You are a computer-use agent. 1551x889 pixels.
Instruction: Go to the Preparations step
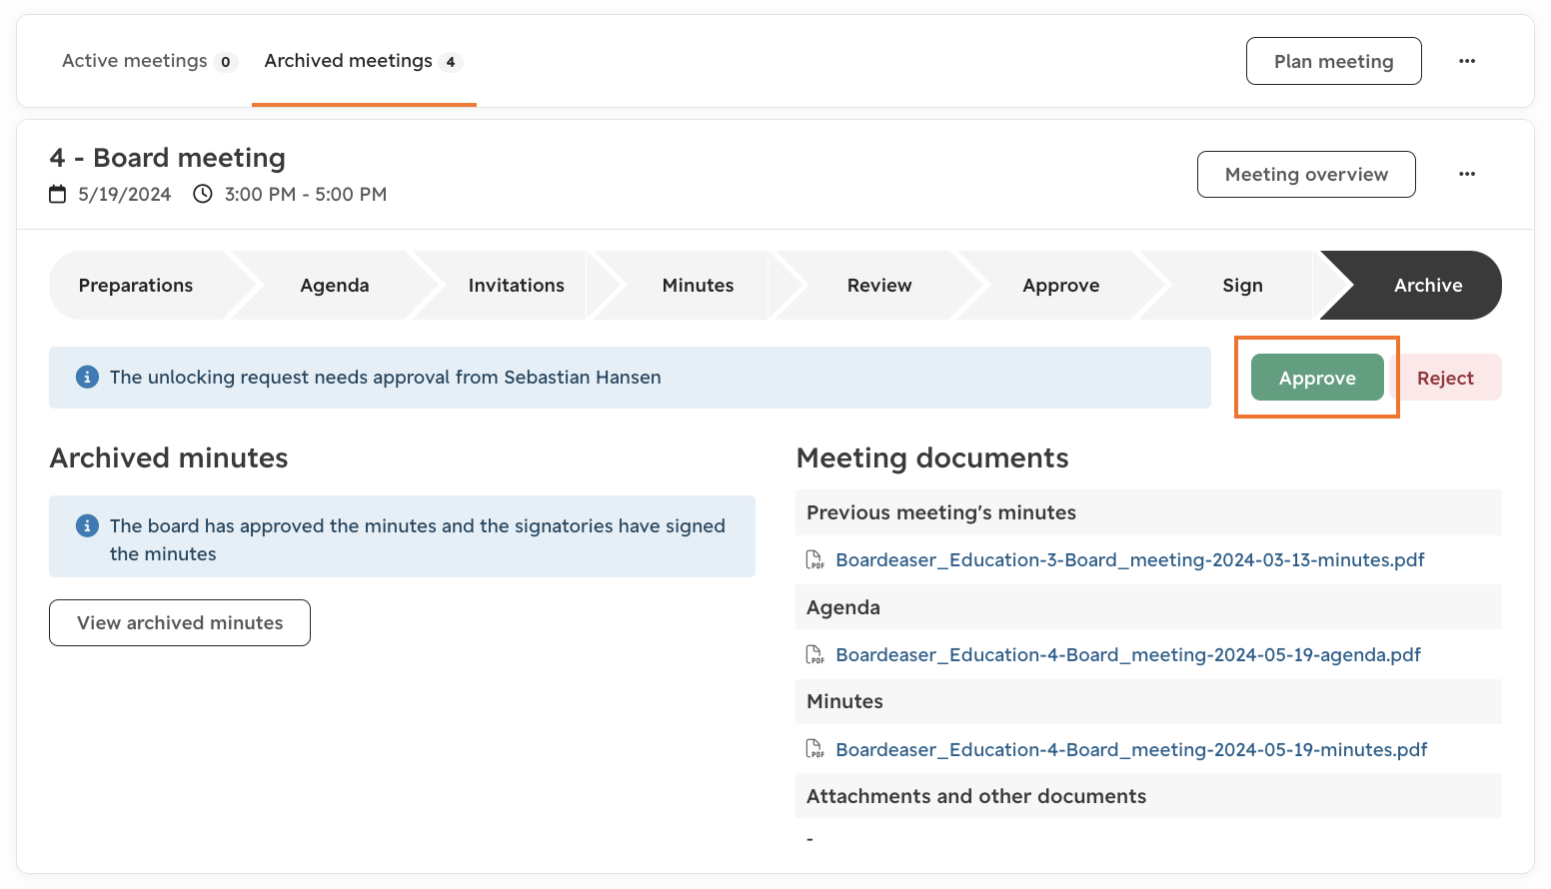click(x=136, y=286)
